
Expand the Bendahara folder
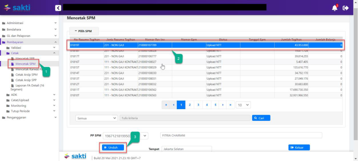(29, 29)
